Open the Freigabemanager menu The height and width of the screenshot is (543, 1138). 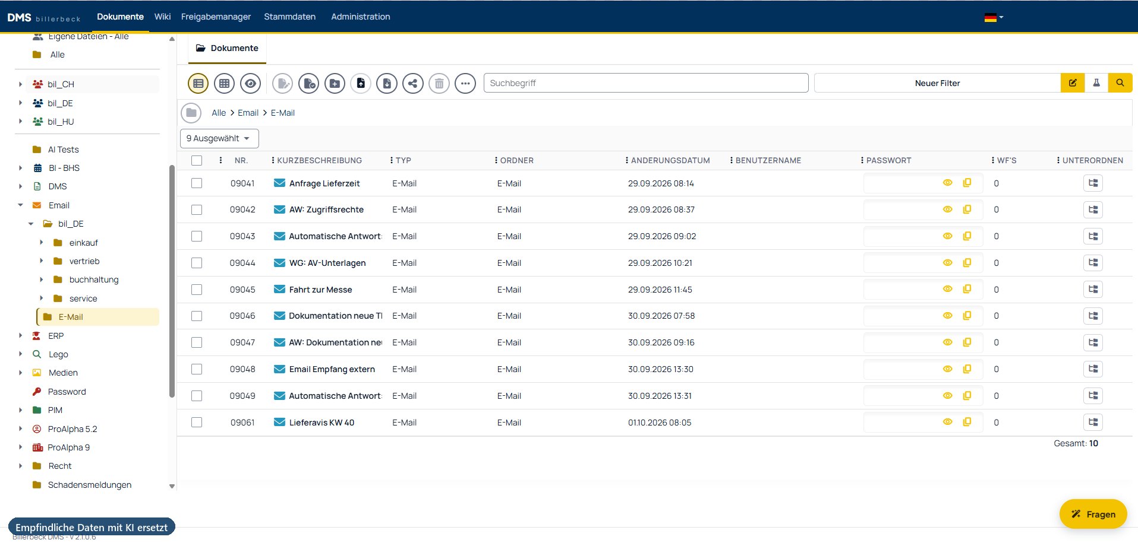tap(216, 17)
